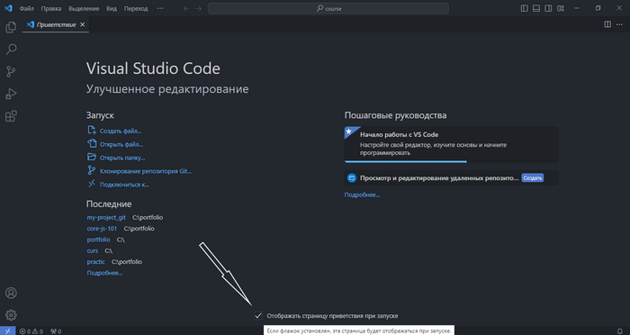Click Подробнее... under recent projects
Screen dimensions: 630x335
click(104, 273)
